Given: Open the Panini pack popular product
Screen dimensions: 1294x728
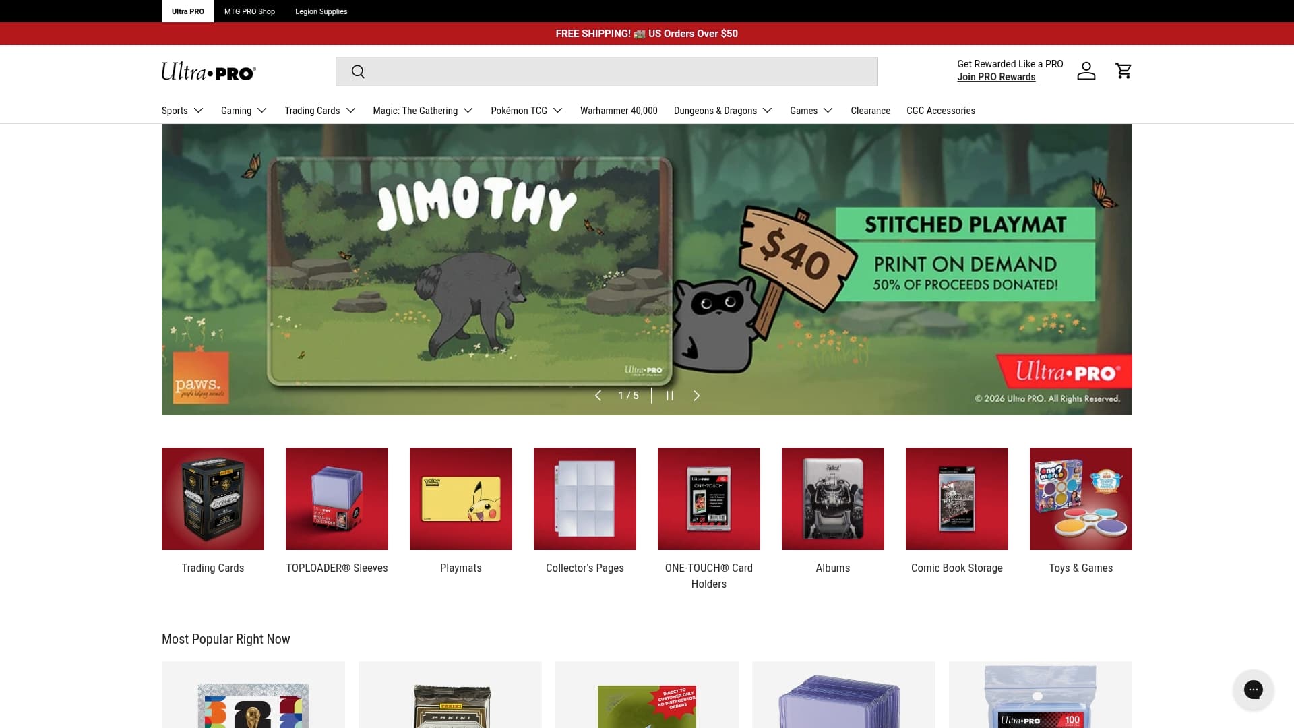Looking at the screenshot, I should pos(450,695).
